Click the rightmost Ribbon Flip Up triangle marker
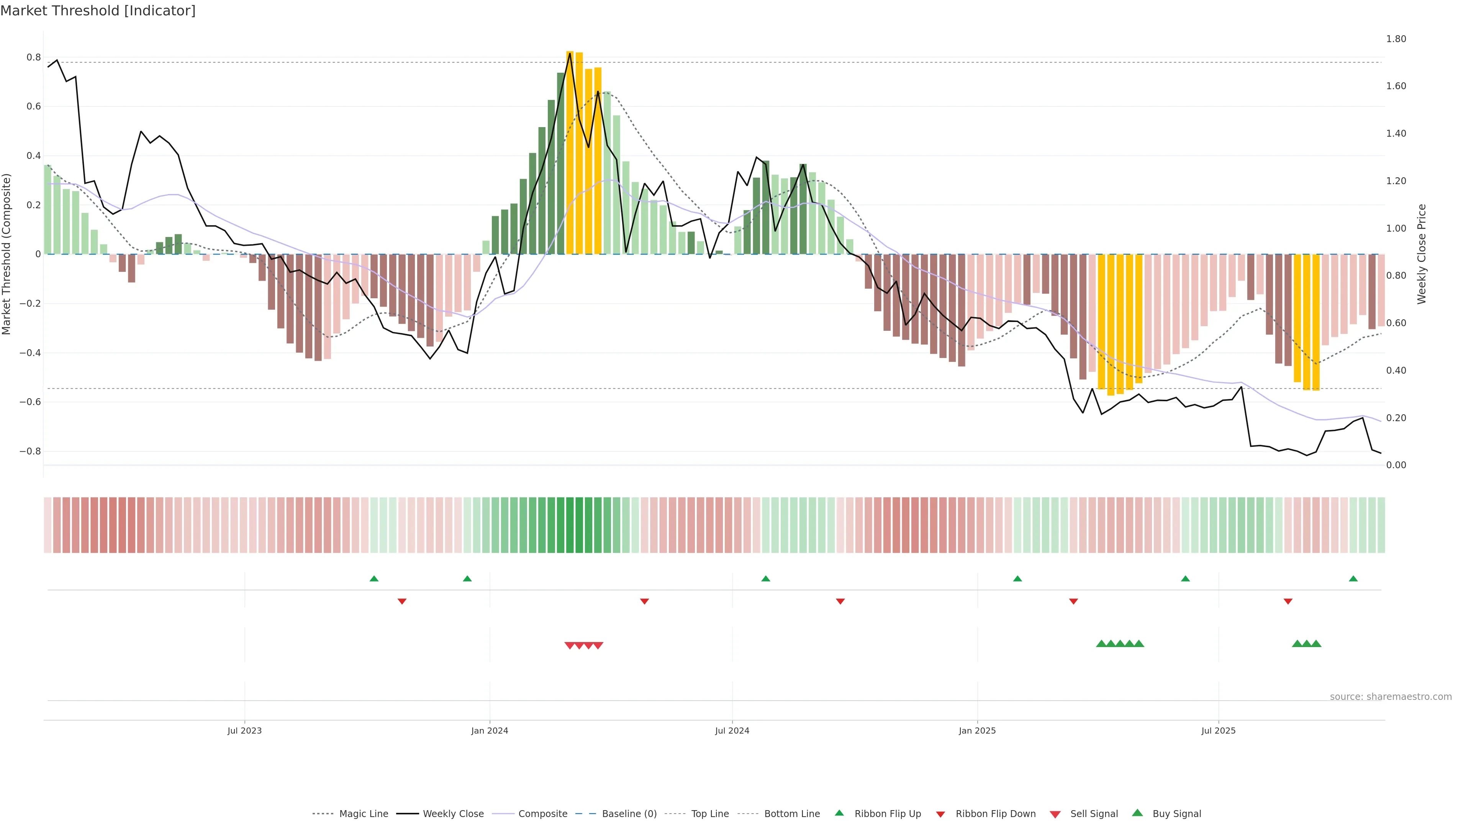Image resolution: width=1471 pixels, height=827 pixels. pos(1353,579)
